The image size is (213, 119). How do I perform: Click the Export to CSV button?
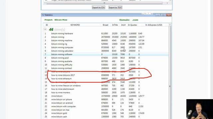coord(99,7)
